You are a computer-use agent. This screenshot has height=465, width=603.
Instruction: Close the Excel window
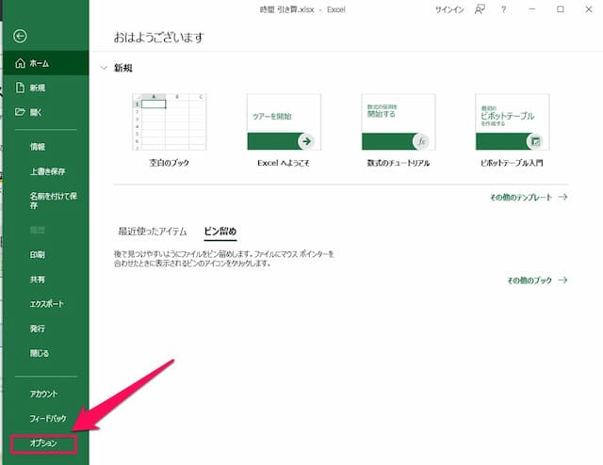point(589,9)
